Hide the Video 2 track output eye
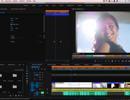This screenshot has width=130, height=100. click(x=42, y=77)
